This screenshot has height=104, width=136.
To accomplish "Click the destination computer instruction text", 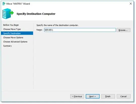I will (x=57, y=25).
